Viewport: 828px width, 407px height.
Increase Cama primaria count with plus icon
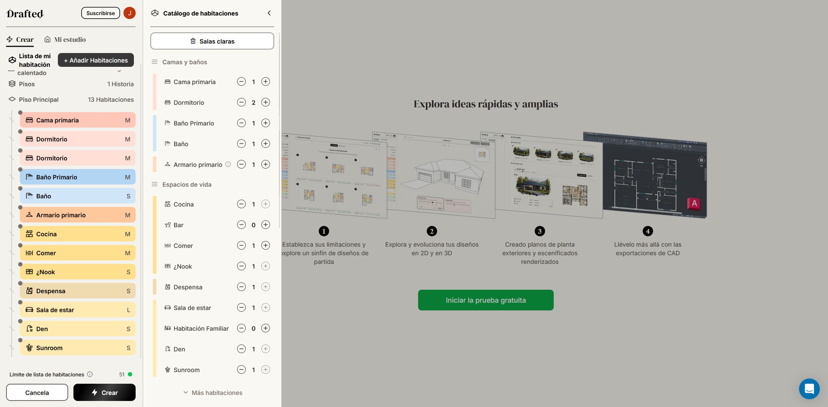click(x=266, y=81)
